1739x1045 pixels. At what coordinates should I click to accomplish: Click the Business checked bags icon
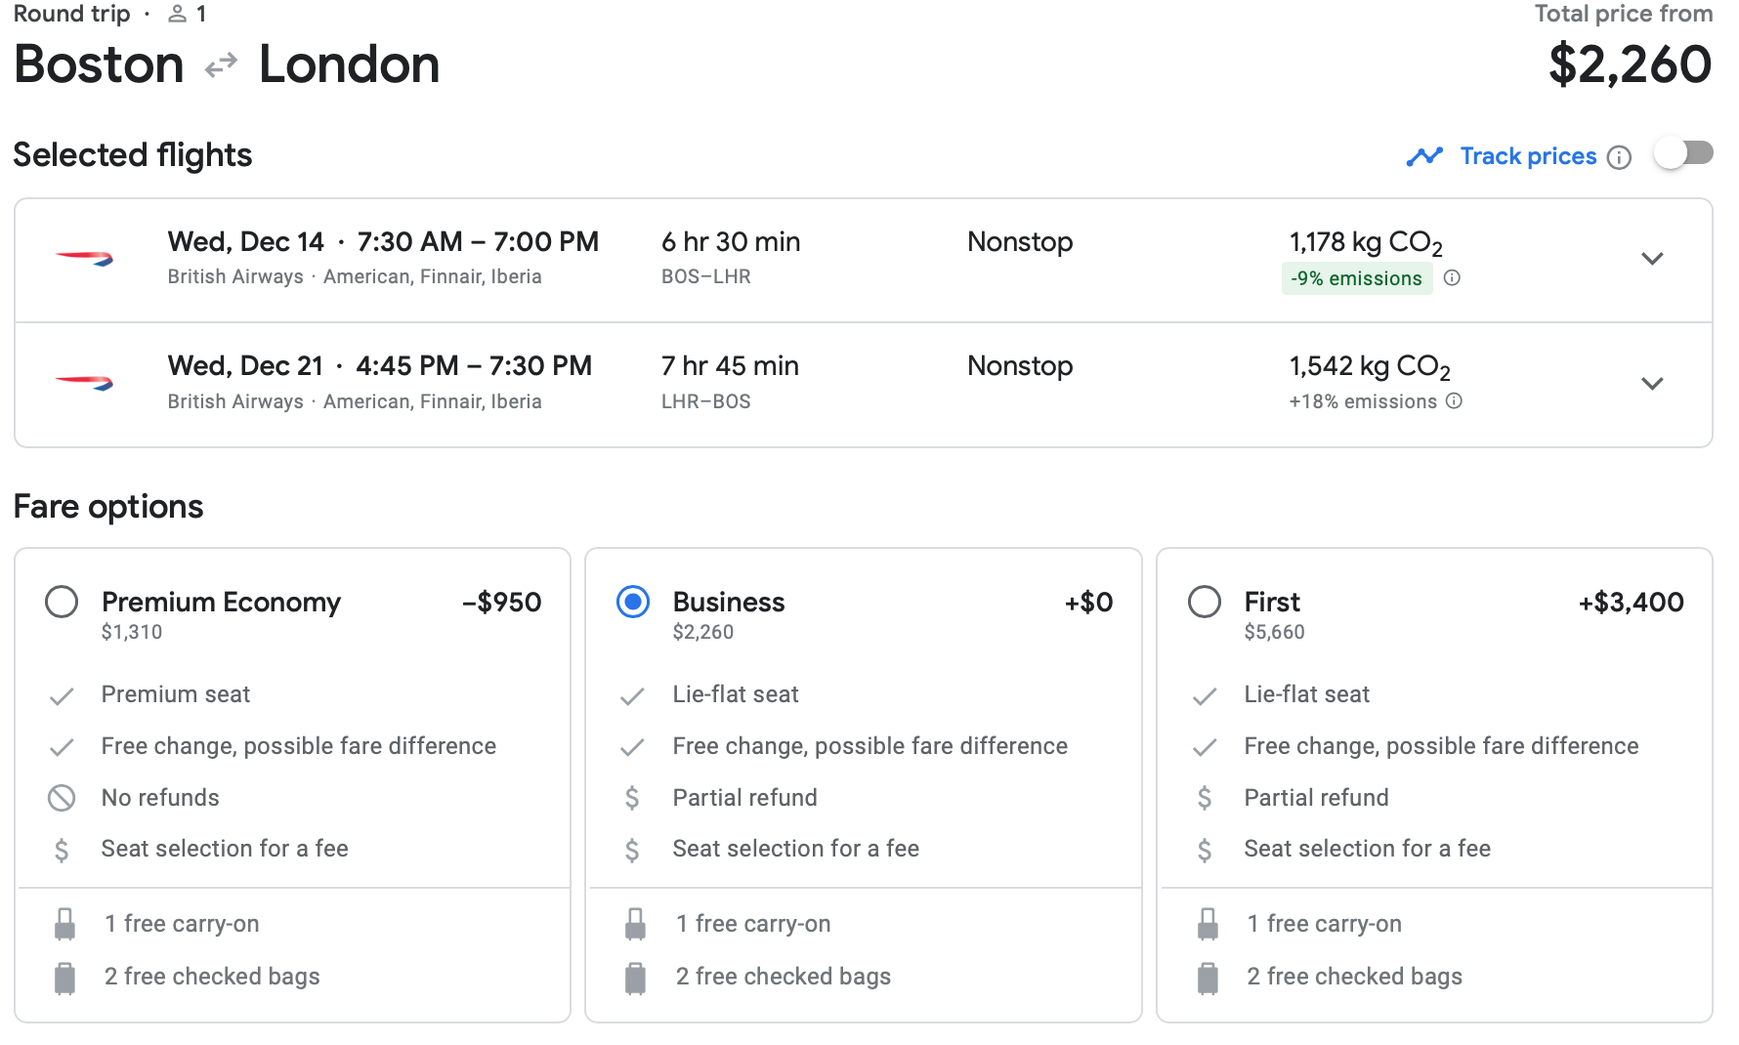click(x=635, y=977)
